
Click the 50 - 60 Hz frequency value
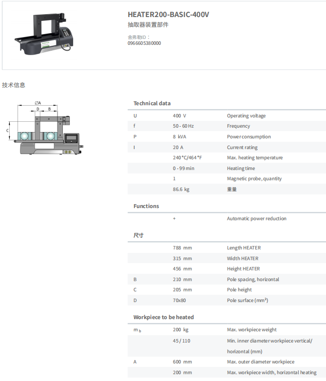click(x=183, y=126)
